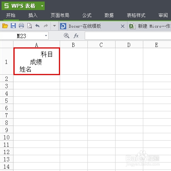Image resolution: width=171 pixels, height=171 pixels.
Task: Open the WPS 表格 application menu arrow
Action: [42, 6]
